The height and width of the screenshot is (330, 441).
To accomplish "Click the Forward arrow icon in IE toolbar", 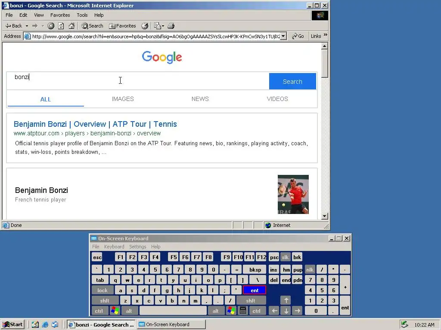I will (35, 26).
